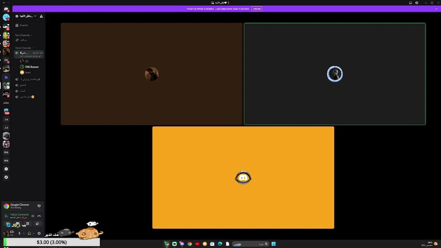Toggle microphone mute in user panel
This screenshot has width=441, height=248.
click(x=19, y=233)
